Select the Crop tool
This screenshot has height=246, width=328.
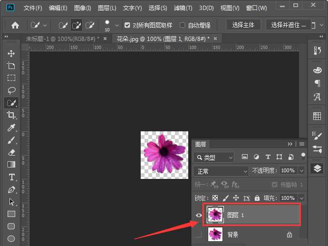click(11, 115)
